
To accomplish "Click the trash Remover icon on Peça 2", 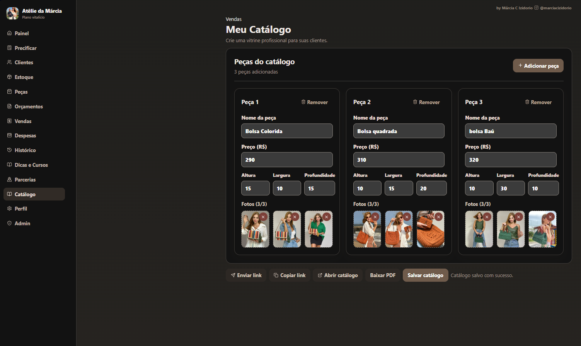I will [x=415, y=102].
